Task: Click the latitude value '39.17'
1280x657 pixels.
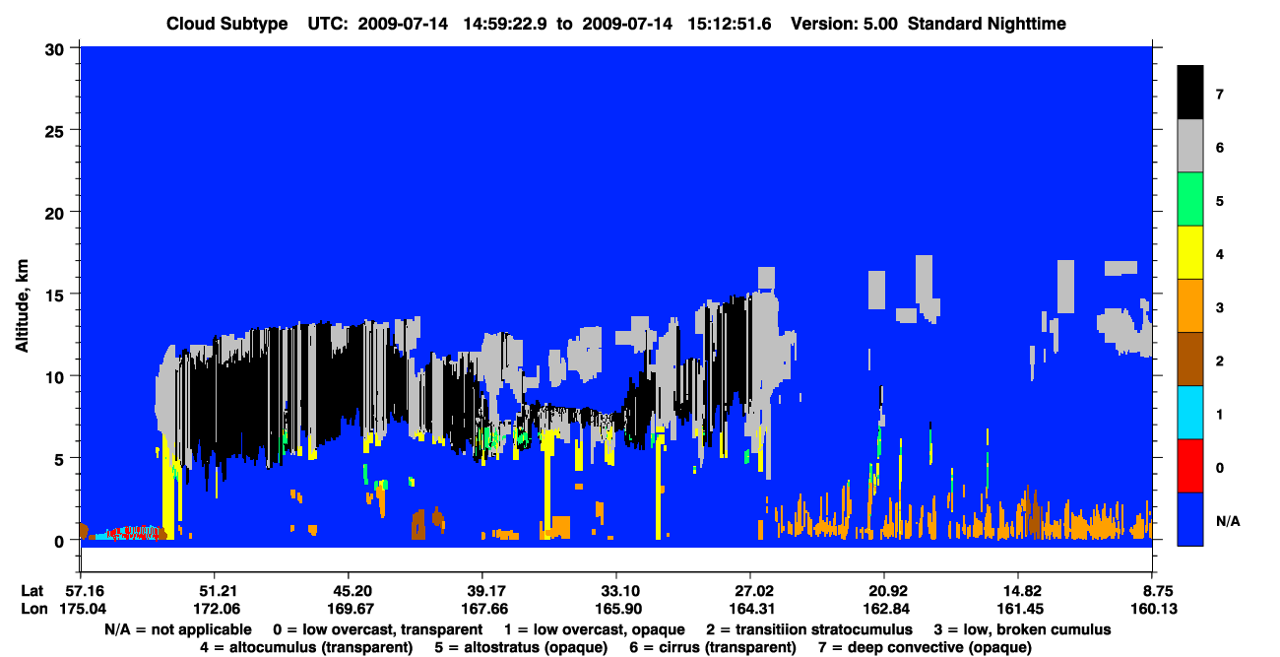Action: click(x=481, y=591)
